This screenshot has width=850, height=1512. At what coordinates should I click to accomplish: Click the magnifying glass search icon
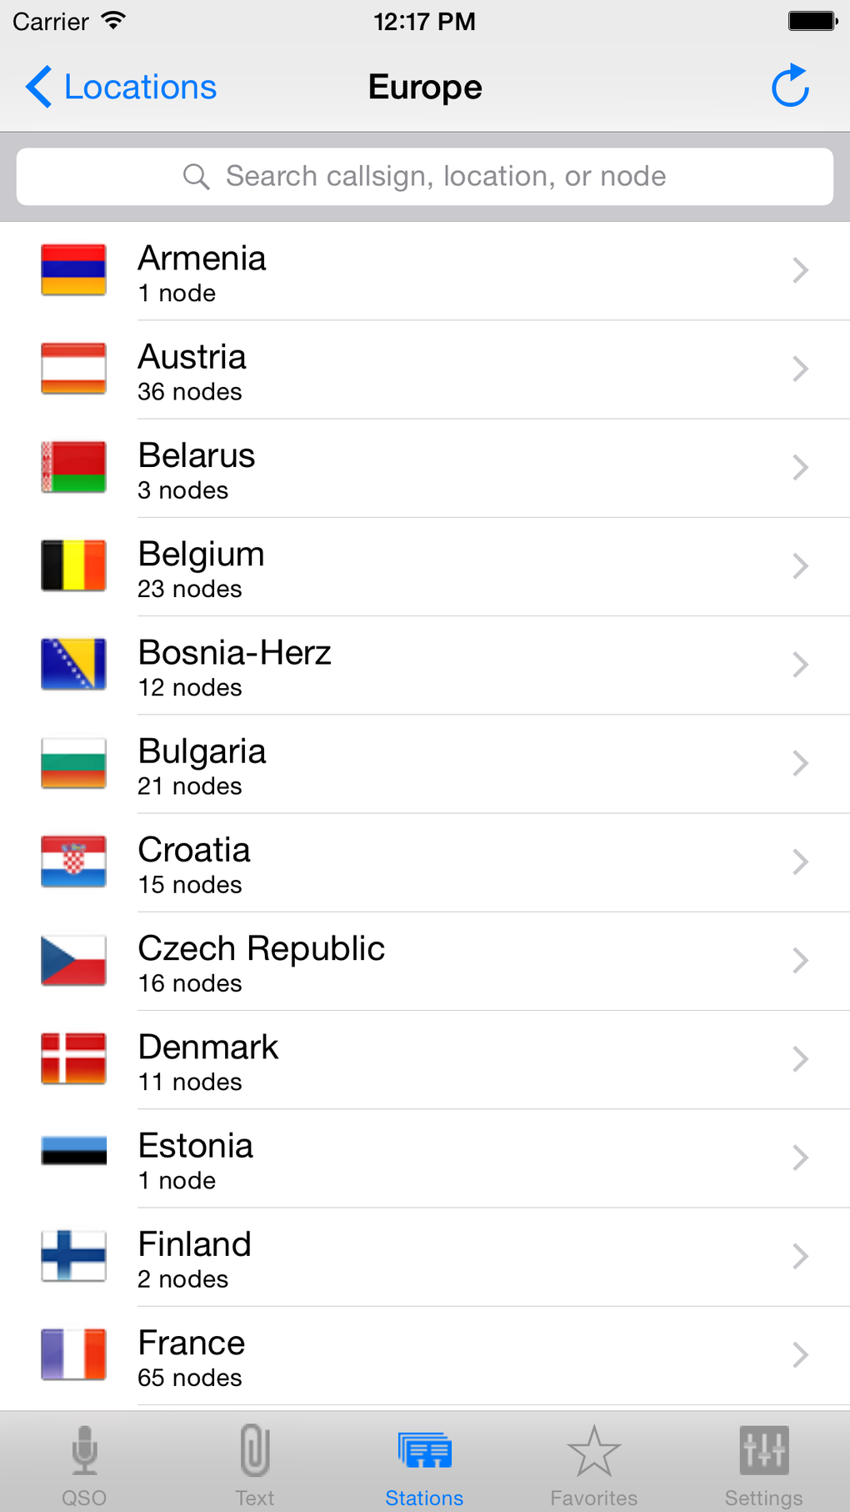[197, 177]
